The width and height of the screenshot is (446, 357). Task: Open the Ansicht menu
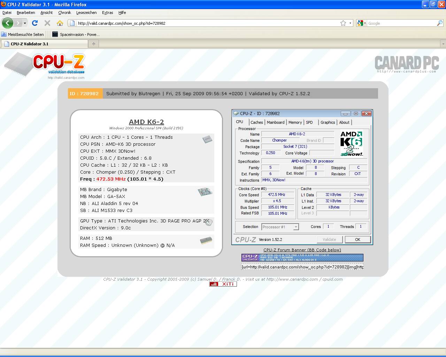[46, 13]
